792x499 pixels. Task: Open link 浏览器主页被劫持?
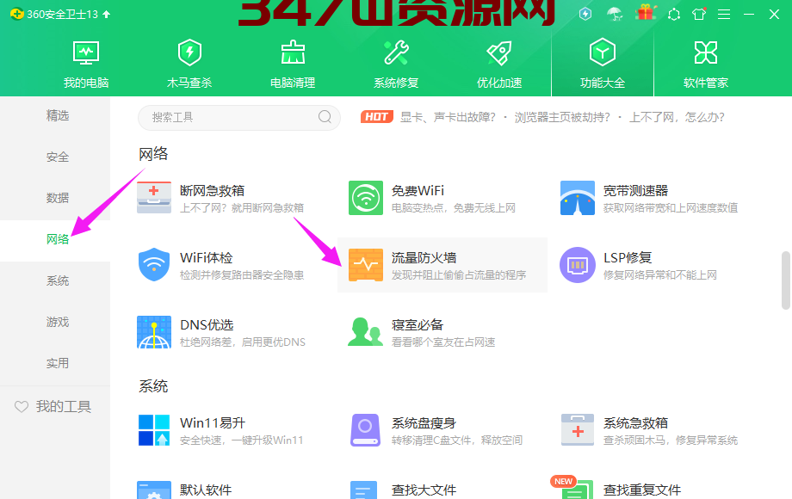point(562,117)
